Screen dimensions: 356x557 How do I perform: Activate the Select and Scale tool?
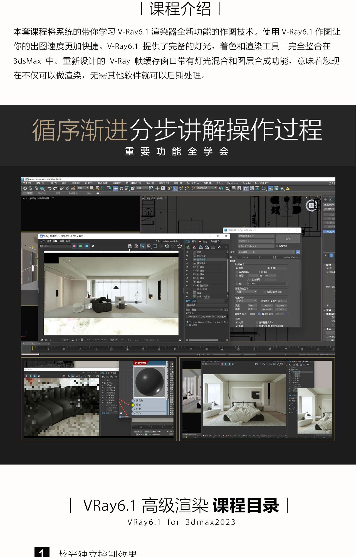click(x=127, y=189)
